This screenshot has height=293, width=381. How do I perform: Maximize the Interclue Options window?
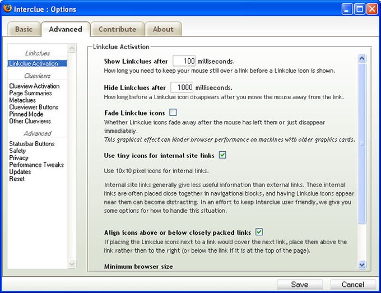click(x=359, y=9)
